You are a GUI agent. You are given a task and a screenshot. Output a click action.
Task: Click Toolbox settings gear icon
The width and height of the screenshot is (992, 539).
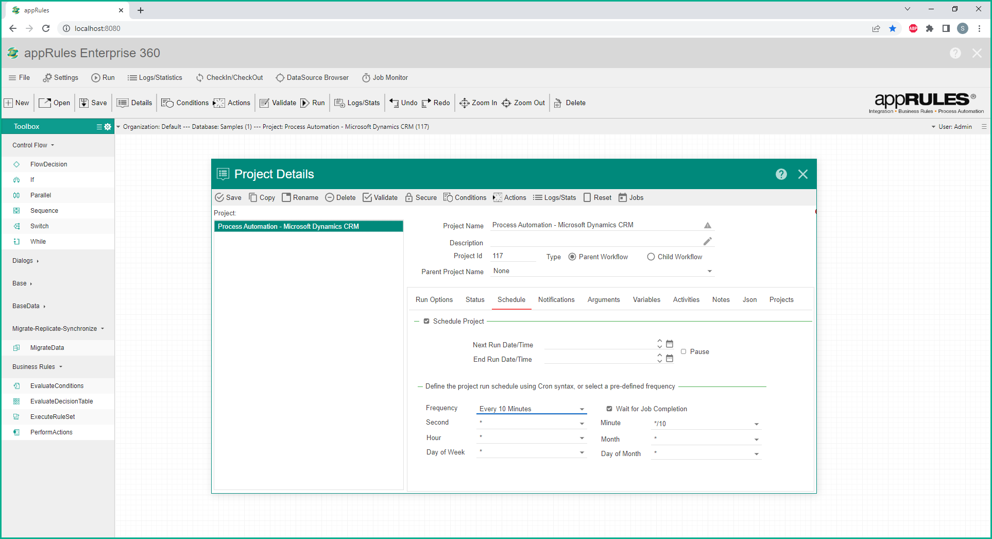(108, 127)
